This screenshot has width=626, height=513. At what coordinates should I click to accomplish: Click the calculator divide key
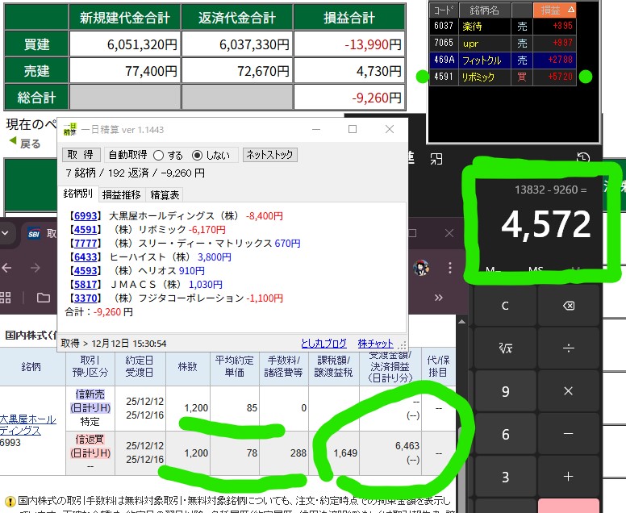point(568,348)
